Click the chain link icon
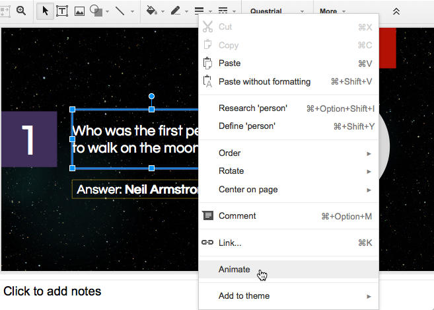This screenshot has width=434, height=310. point(207,243)
